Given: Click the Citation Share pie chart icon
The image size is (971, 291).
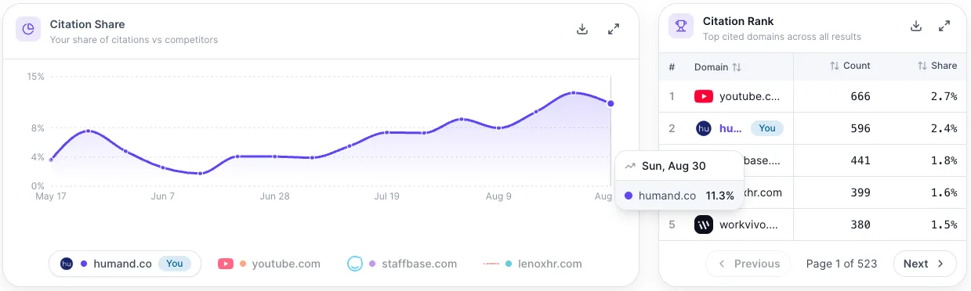Looking at the screenshot, I should point(28,29).
